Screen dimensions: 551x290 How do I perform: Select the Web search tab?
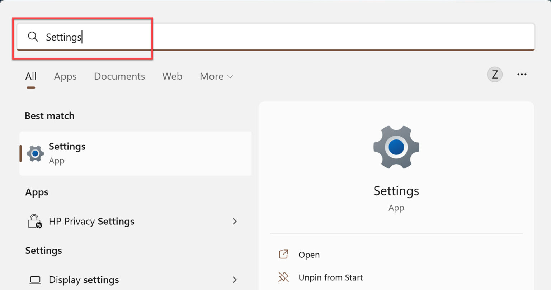[x=172, y=76]
